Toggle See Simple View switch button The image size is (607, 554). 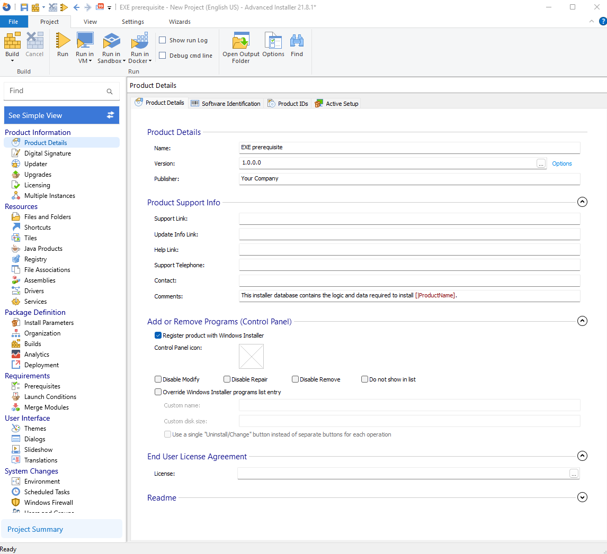point(61,115)
